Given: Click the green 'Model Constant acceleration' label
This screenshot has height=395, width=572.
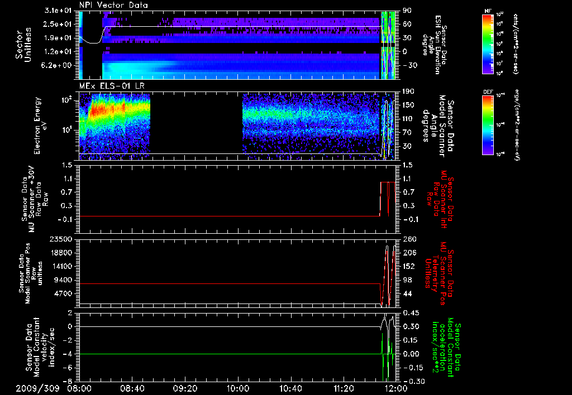Looking at the screenshot, I should tap(447, 347).
